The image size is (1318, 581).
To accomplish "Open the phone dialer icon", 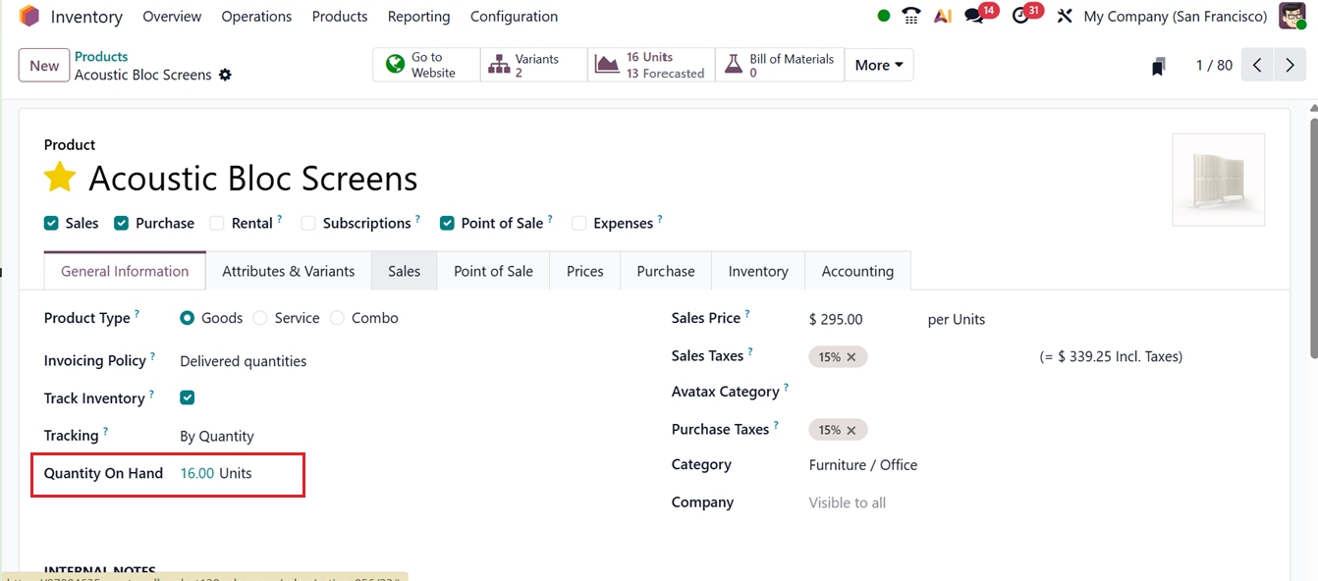I will coord(910,16).
